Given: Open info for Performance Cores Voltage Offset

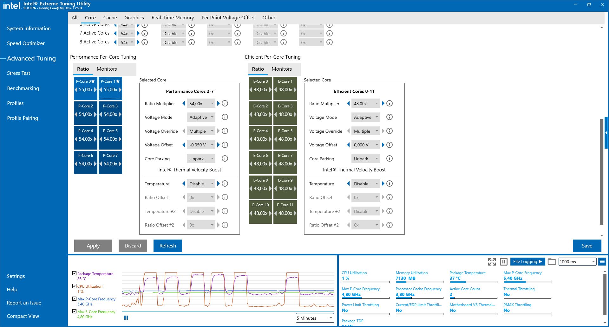Looking at the screenshot, I should [225, 145].
